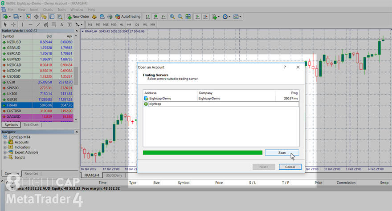Click the 'eightcap' server address field

[x=223, y=104]
